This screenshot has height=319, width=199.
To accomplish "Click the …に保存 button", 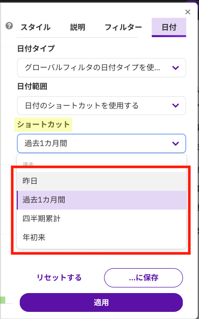I will tap(144, 278).
